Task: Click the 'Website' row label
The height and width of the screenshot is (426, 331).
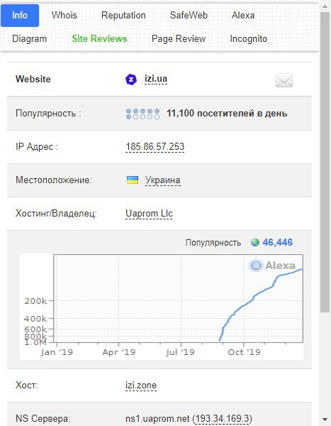Action: (33, 80)
